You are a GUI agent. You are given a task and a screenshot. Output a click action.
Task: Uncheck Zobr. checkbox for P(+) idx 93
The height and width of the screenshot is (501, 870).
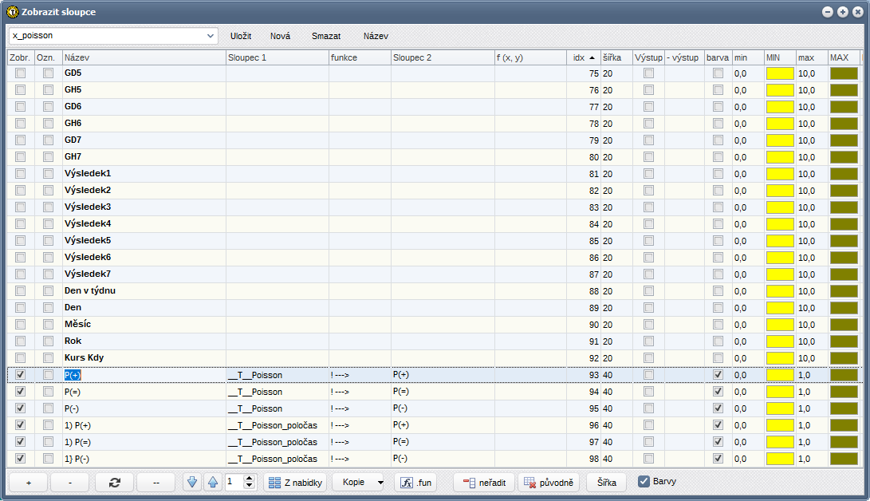click(21, 374)
